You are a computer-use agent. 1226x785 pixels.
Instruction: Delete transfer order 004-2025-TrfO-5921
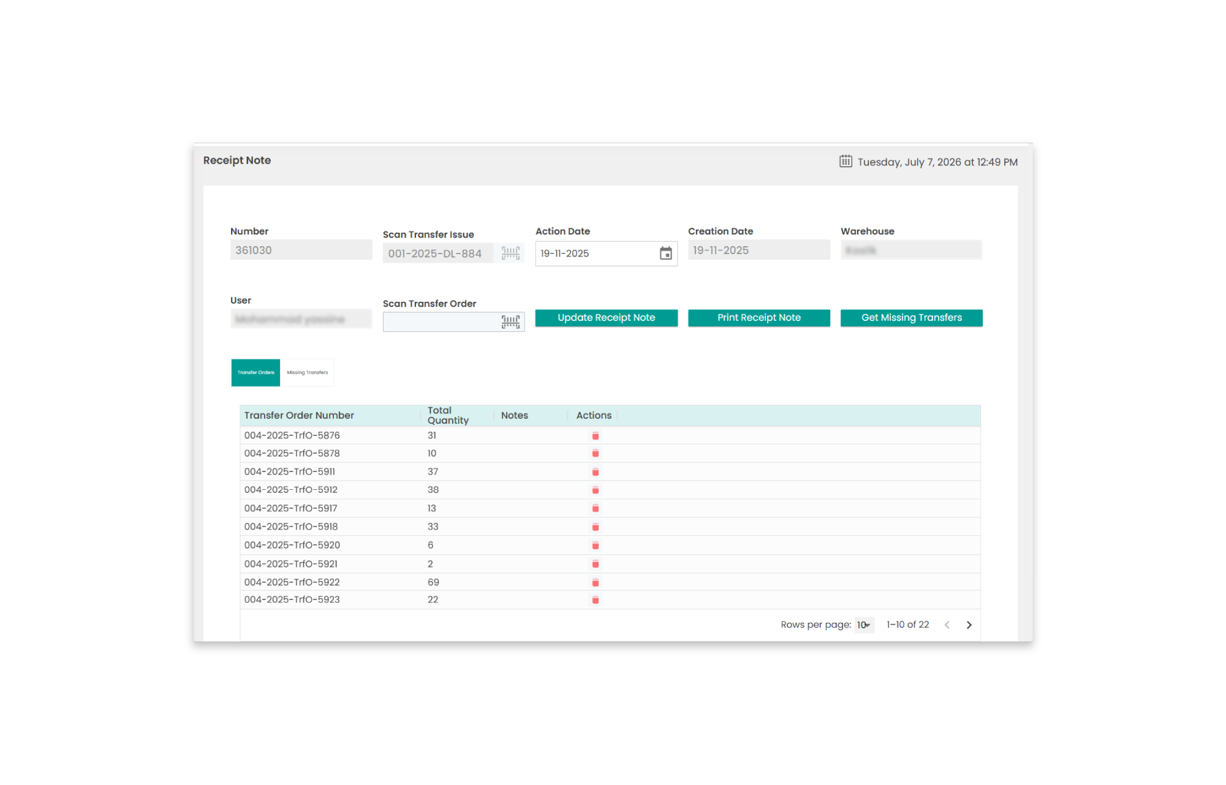pos(595,564)
